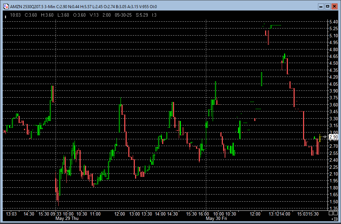Click the V:13 volume value

(x=94, y=15)
